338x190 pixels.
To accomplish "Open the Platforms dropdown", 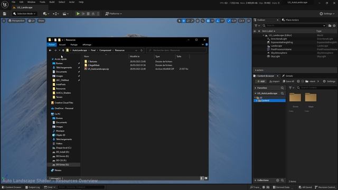I will (x=114, y=14).
